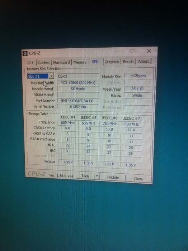Image resolution: width=188 pixels, height=251 pixels.
Task: Open the Graphics tab
Action: (112, 62)
